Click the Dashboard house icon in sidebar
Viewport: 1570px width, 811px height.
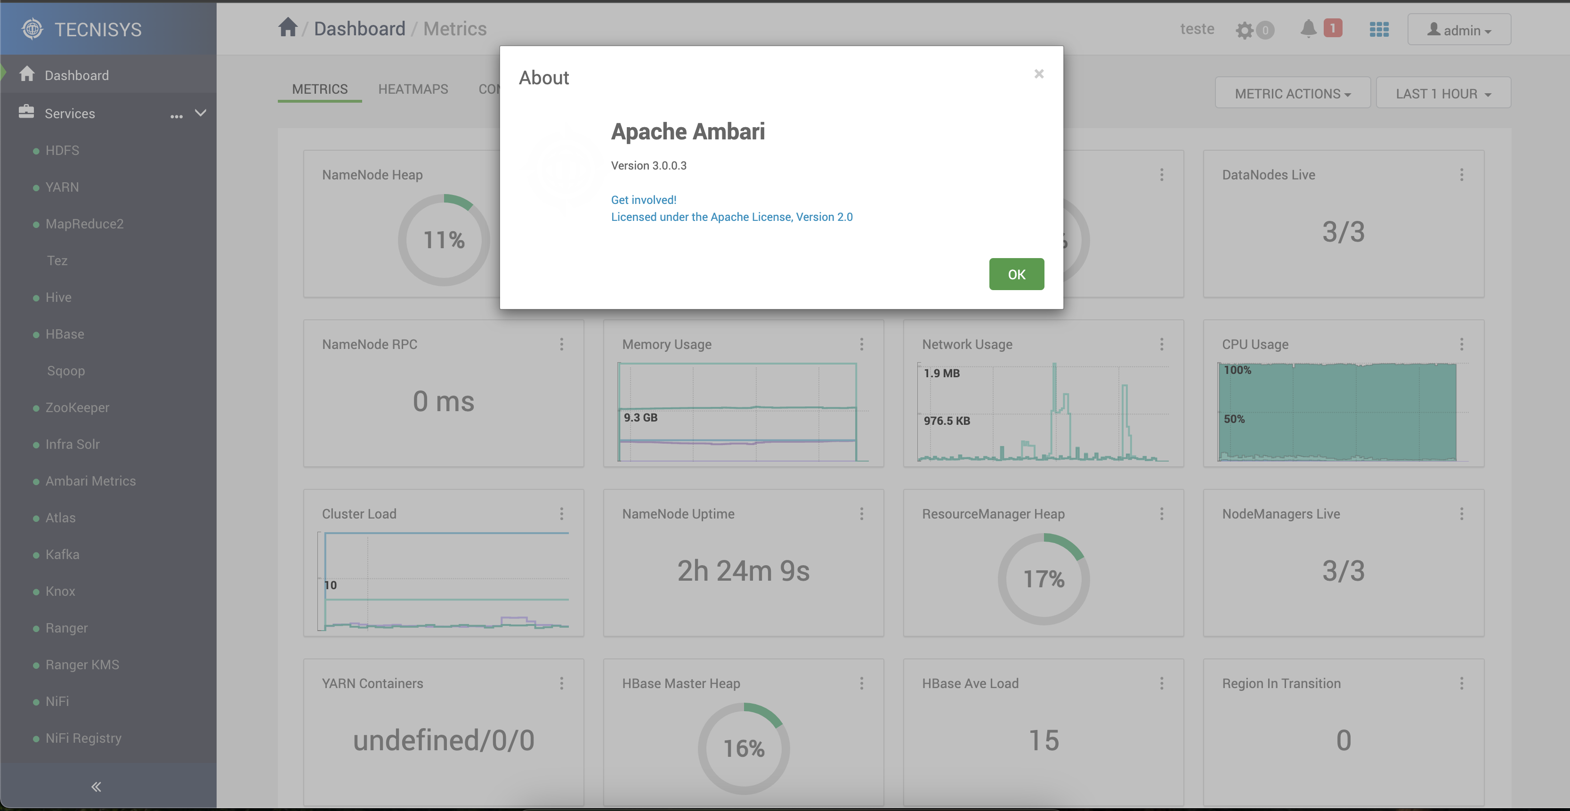pyautogui.click(x=27, y=74)
